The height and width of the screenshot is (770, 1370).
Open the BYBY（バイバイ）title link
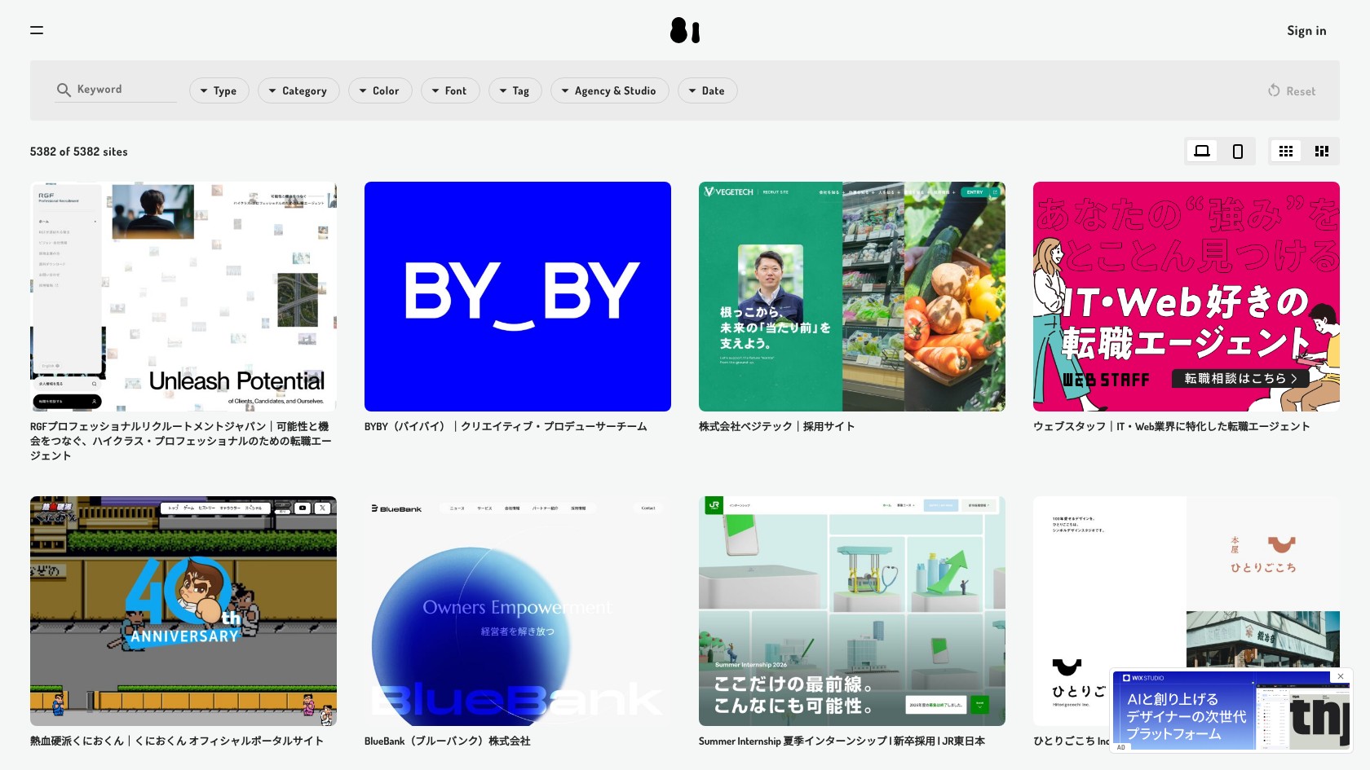coord(506,426)
